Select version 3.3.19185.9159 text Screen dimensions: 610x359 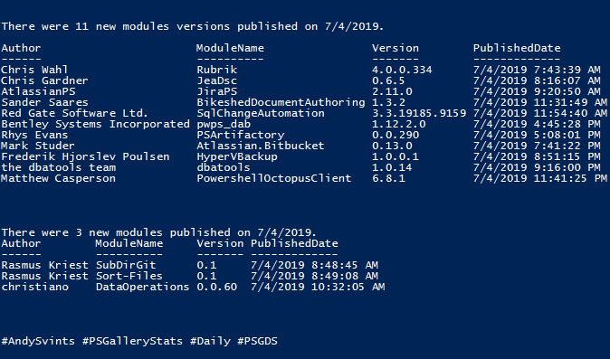pos(419,113)
